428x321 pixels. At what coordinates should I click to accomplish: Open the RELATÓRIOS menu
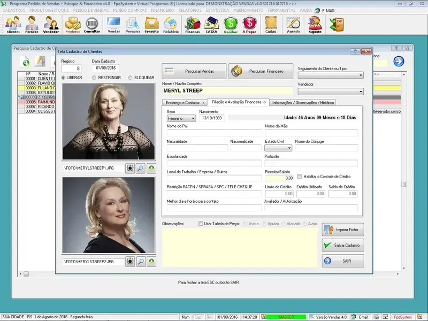[x=190, y=10]
